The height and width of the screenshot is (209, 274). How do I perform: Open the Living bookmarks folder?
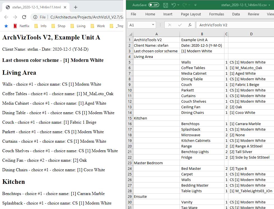click(78, 26)
